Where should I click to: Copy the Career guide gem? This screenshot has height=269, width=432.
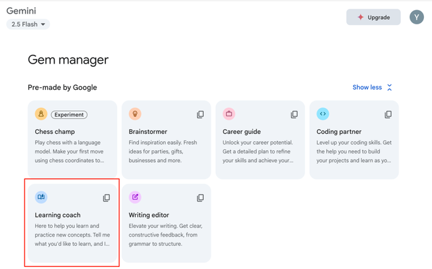[x=294, y=114]
